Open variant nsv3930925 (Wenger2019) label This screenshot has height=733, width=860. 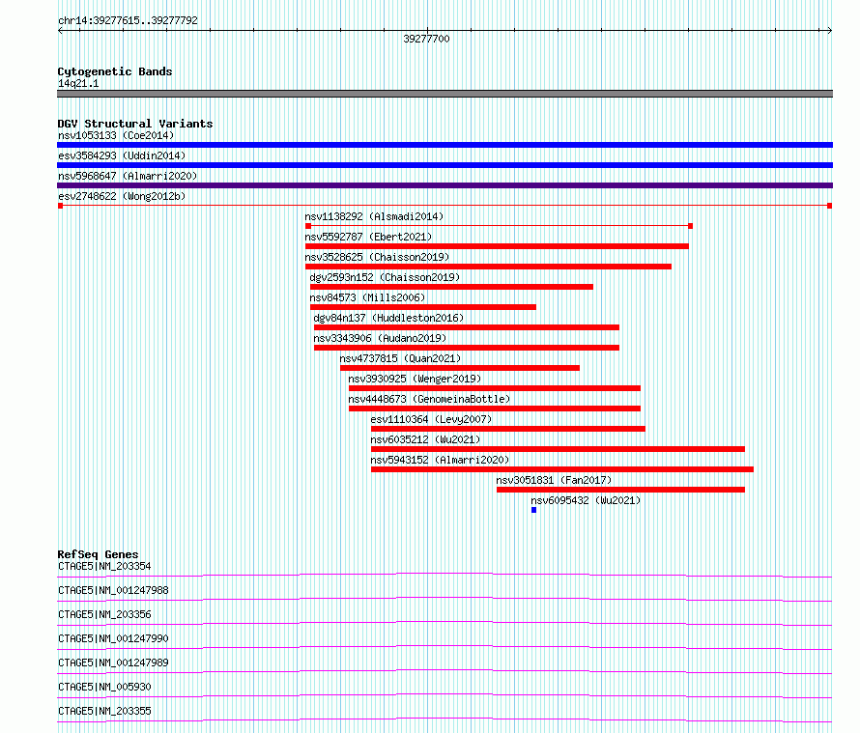[415, 379]
